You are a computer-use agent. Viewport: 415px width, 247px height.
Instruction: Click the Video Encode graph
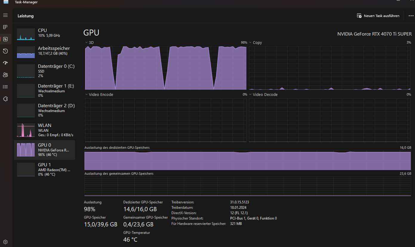click(x=166, y=120)
